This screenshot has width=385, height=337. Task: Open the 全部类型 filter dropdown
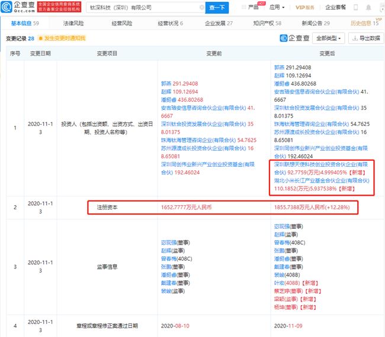click(x=328, y=38)
